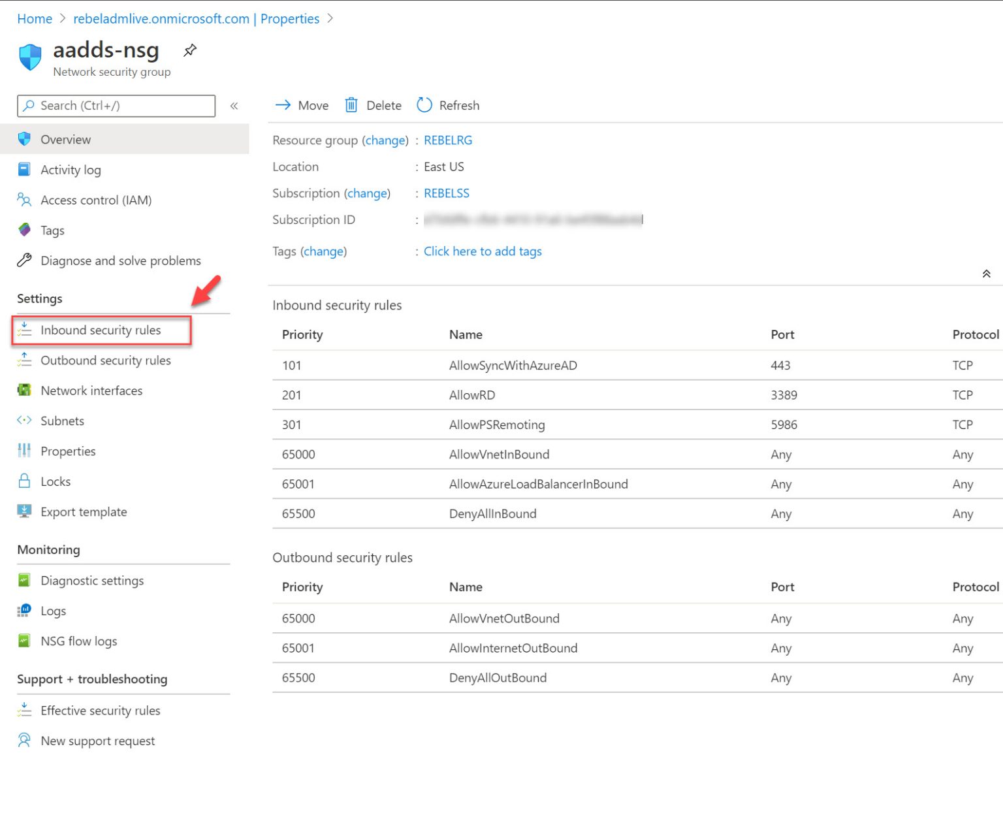Expand the breadcrumb chevron after Properties

330,19
